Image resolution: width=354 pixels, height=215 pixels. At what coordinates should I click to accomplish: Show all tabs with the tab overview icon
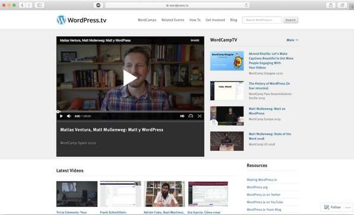tap(342, 5)
